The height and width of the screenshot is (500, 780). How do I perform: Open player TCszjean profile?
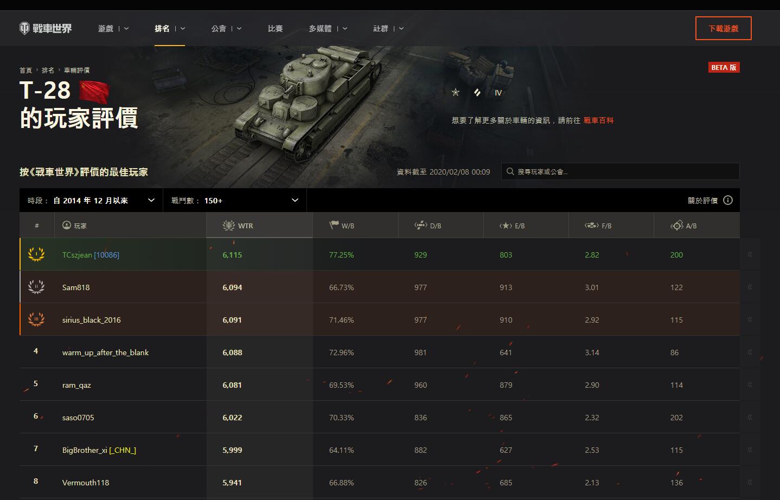[77, 255]
